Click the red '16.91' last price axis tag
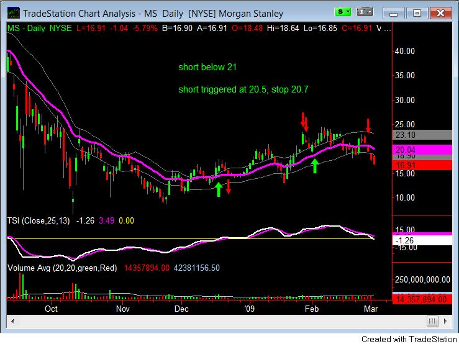The width and height of the screenshot is (459, 344). pyautogui.click(x=422, y=165)
